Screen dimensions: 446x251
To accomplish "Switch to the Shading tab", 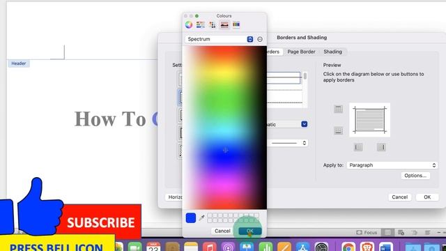I will click(332, 52).
